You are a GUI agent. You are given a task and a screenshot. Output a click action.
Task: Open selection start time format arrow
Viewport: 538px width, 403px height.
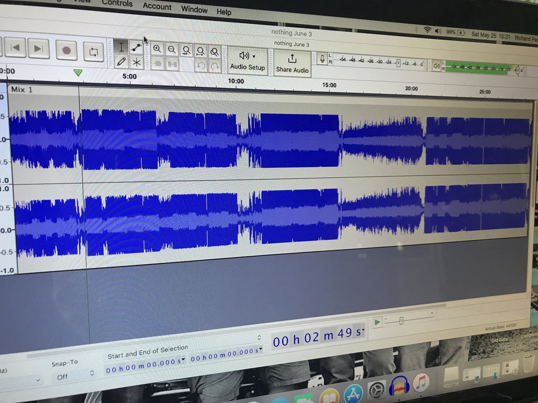(x=183, y=359)
